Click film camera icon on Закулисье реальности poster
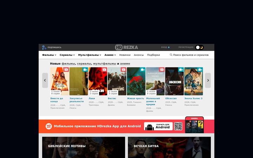This screenshot has width=253, height=158. click(x=85, y=70)
